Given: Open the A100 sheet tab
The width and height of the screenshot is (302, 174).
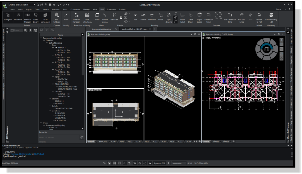Looking at the screenshot, I should (x=113, y=141).
